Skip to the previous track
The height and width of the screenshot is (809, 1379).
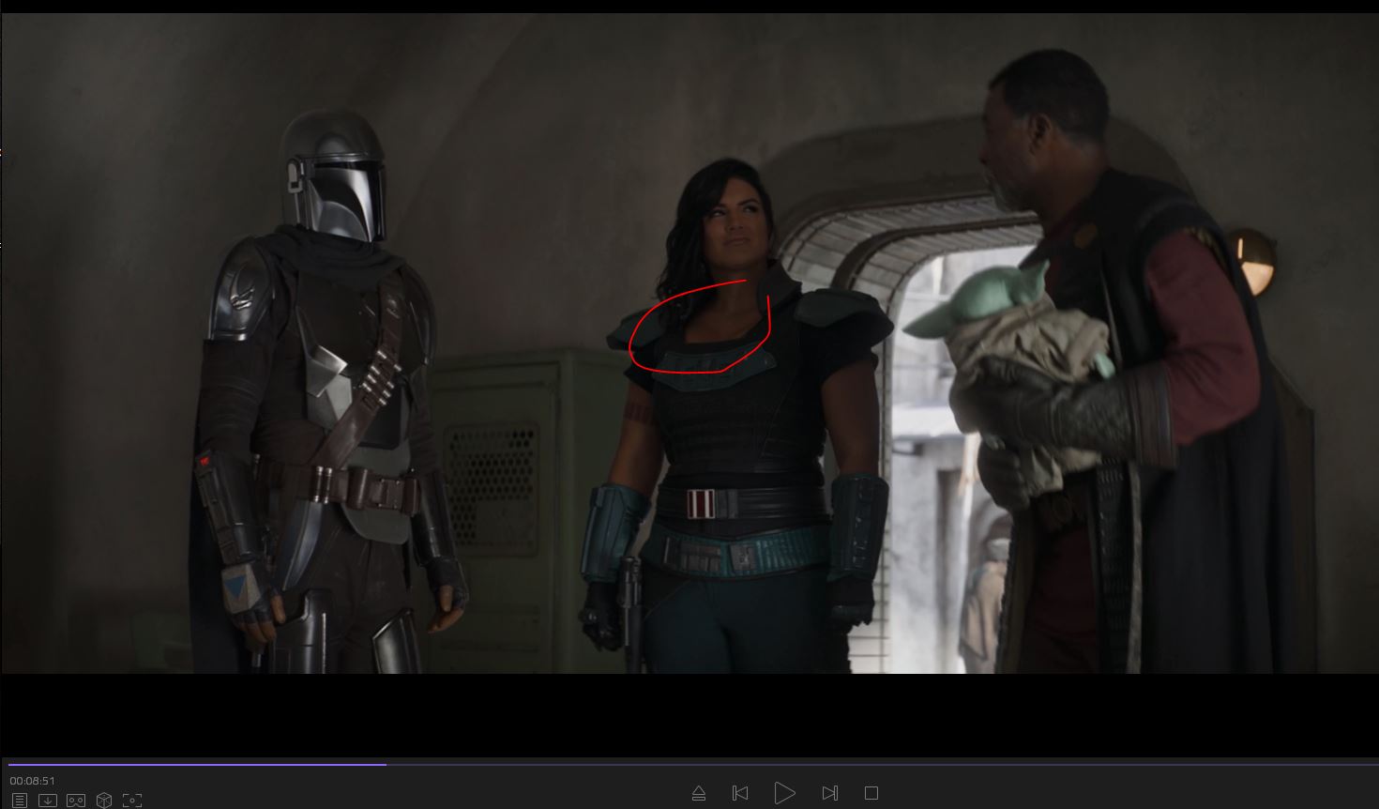coord(740,793)
